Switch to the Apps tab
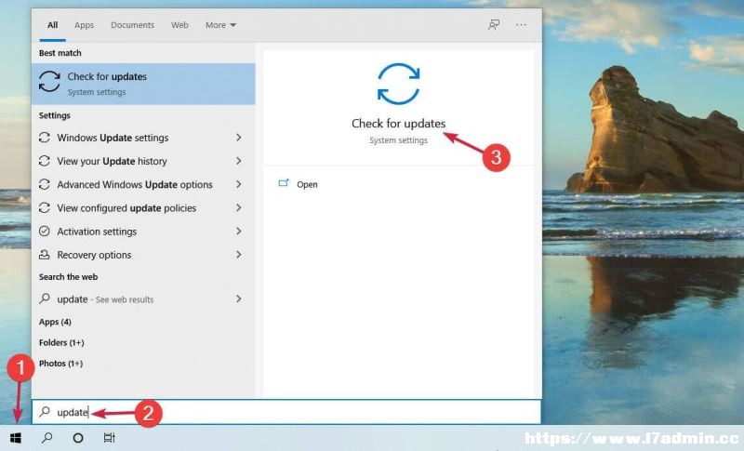This screenshot has width=744, height=451. click(x=84, y=25)
